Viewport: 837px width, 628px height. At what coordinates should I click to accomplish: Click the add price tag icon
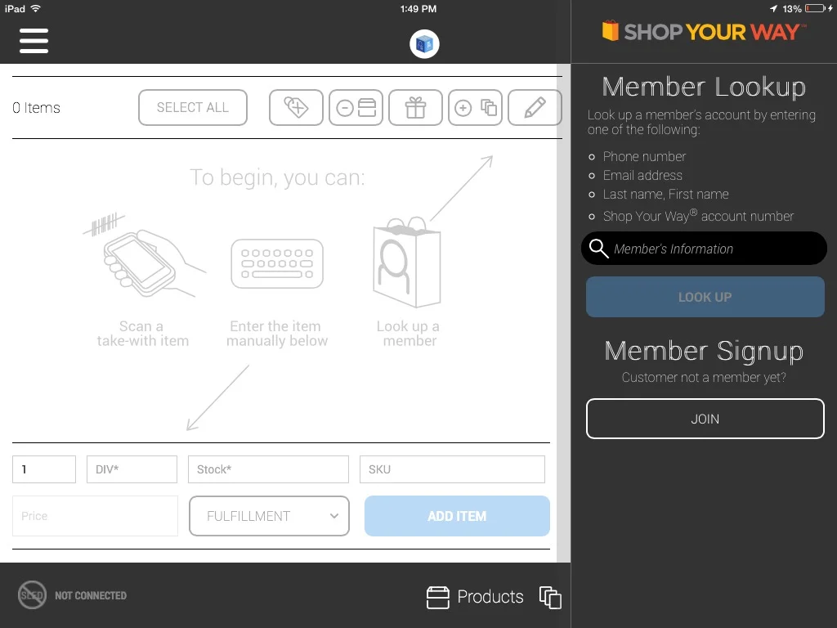(296, 107)
